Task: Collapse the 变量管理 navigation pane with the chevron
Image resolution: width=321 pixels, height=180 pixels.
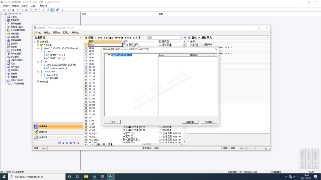Action: (81, 38)
